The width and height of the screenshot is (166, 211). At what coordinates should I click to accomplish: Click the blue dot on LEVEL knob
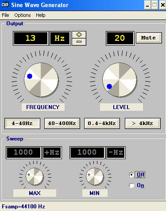tap(109, 86)
